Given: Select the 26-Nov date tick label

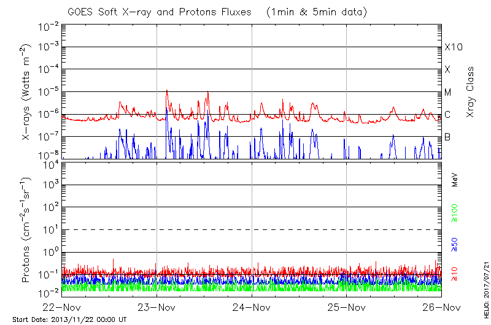Looking at the screenshot, I should (x=441, y=307).
